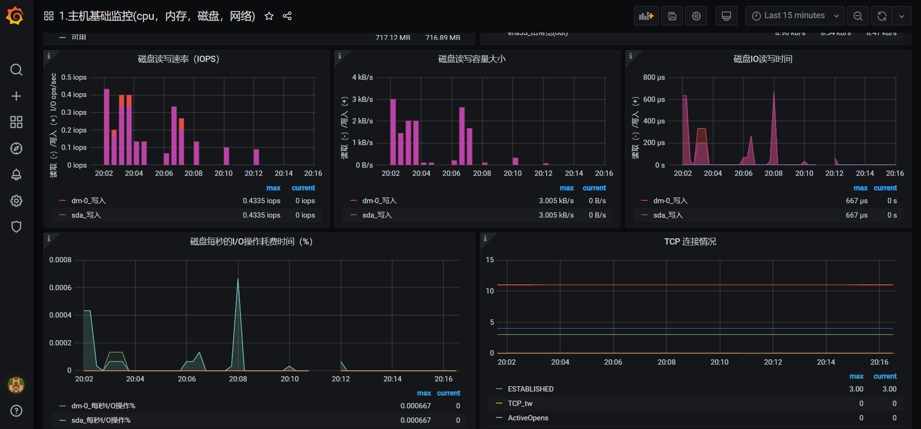Toggle ActiveOpens series in TCP legend
Viewport: 921px width, 429px height.
click(528, 418)
